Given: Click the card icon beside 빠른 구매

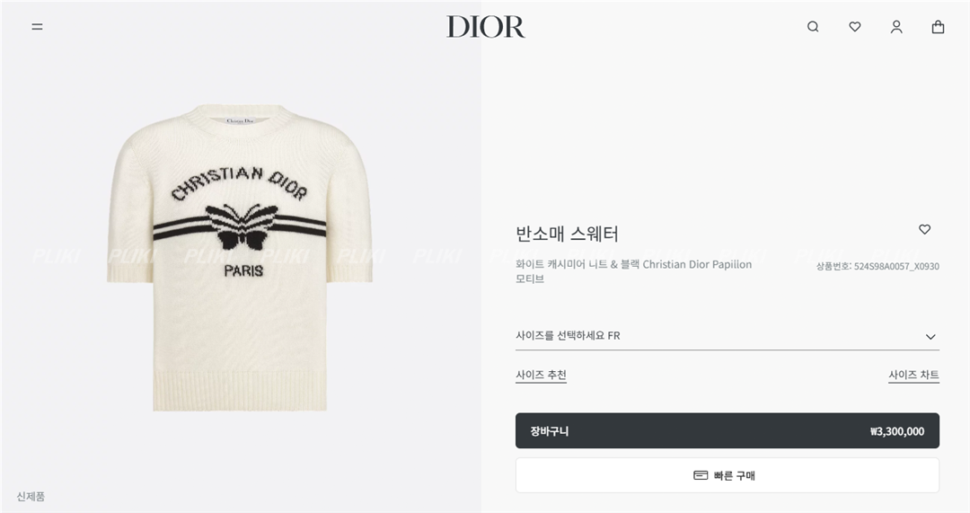Looking at the screenshot, I should pyautogui.click(x=701, y=475).
